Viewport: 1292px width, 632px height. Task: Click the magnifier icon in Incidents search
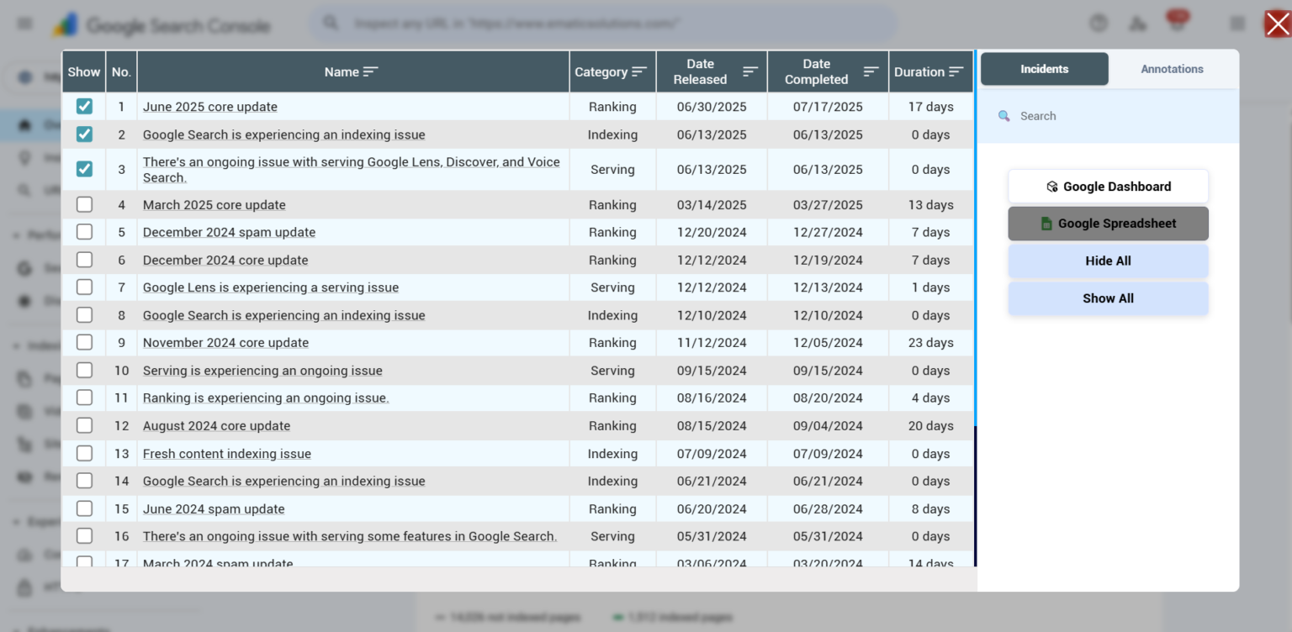click(x=1003, y=116)
